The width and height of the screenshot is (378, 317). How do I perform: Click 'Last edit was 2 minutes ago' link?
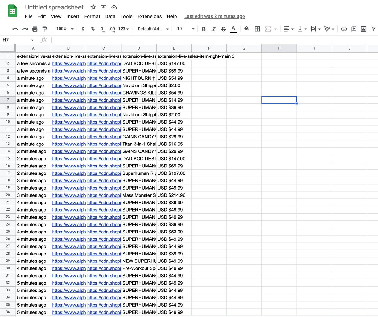[215, 16]
